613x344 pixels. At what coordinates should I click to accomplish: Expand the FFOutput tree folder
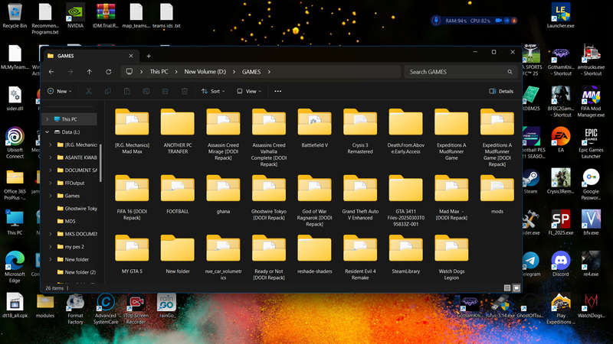point(51,183)
